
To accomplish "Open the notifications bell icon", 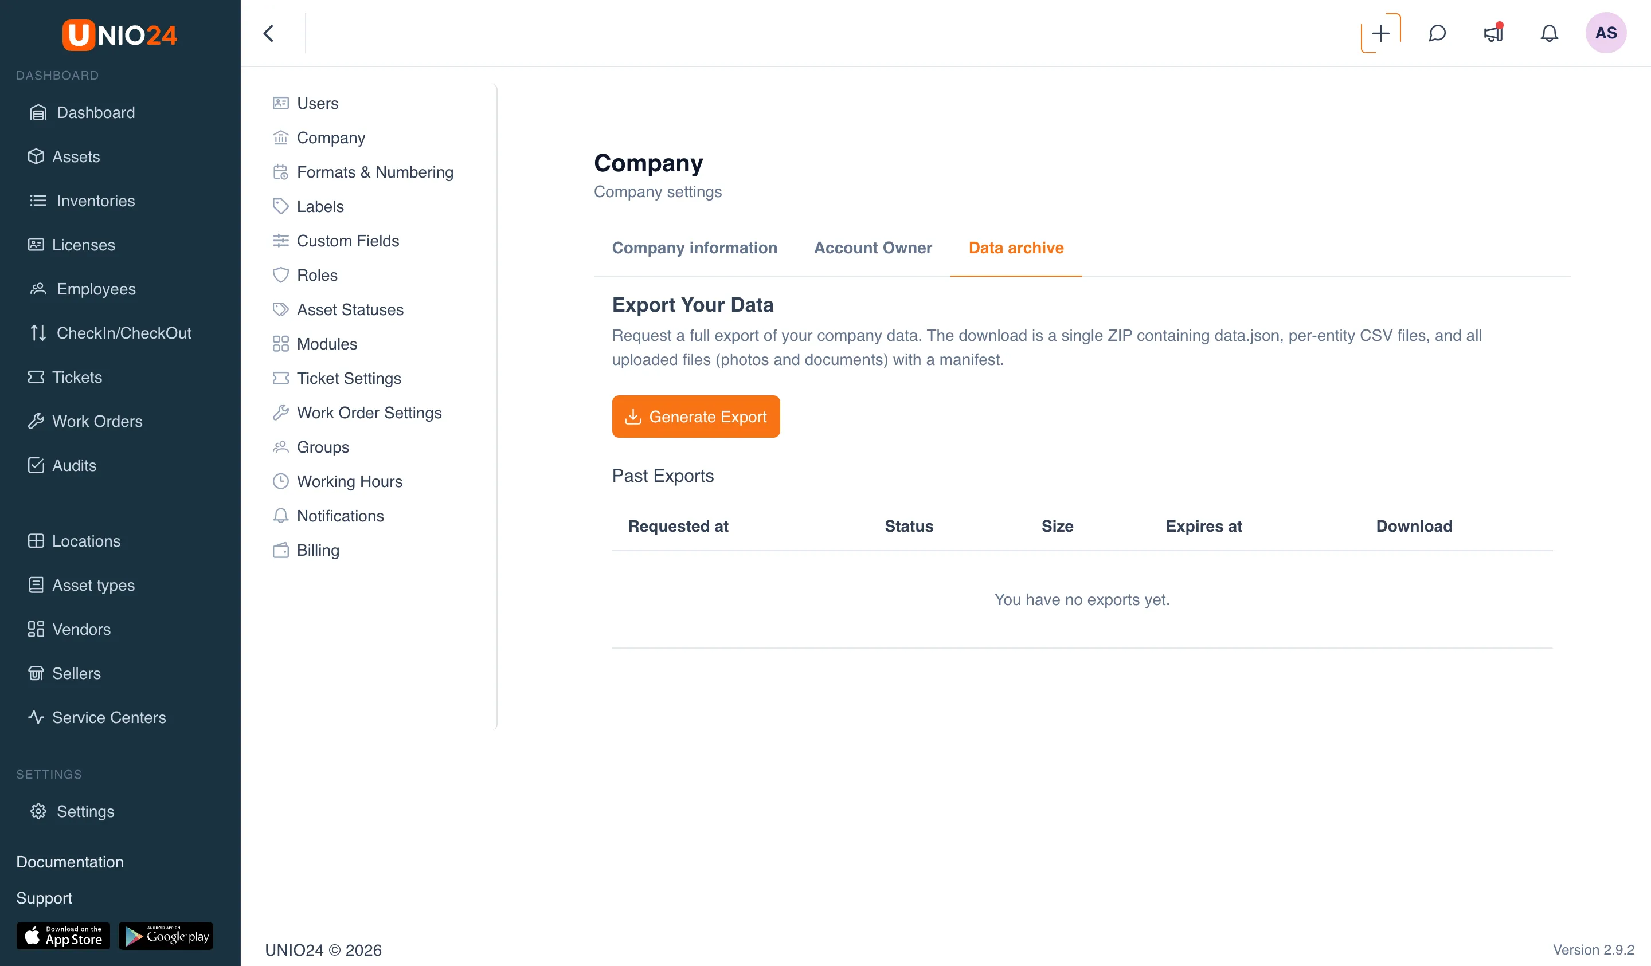I will (1549, 33).
